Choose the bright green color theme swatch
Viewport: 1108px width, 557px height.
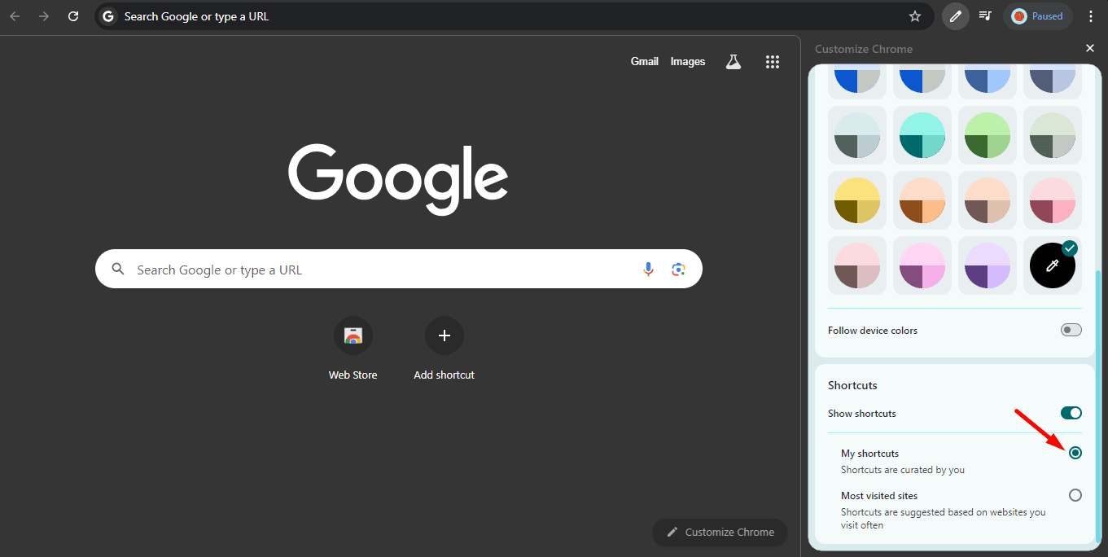988,135
